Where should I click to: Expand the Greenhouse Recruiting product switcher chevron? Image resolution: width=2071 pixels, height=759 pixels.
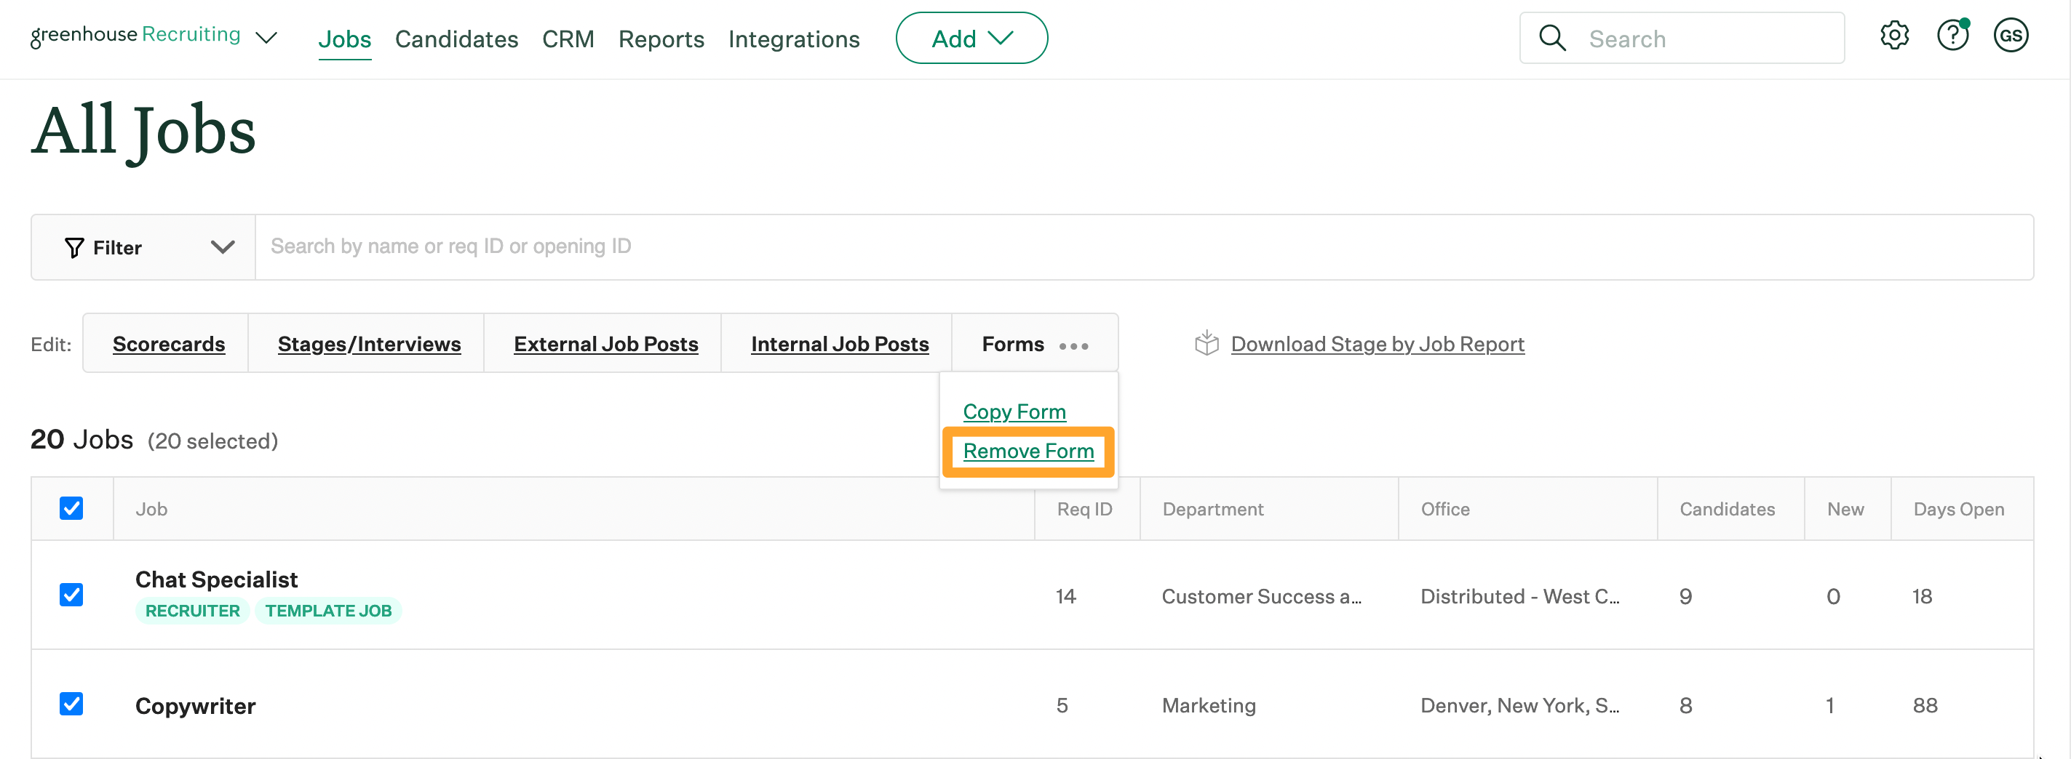tap(266, 38)
